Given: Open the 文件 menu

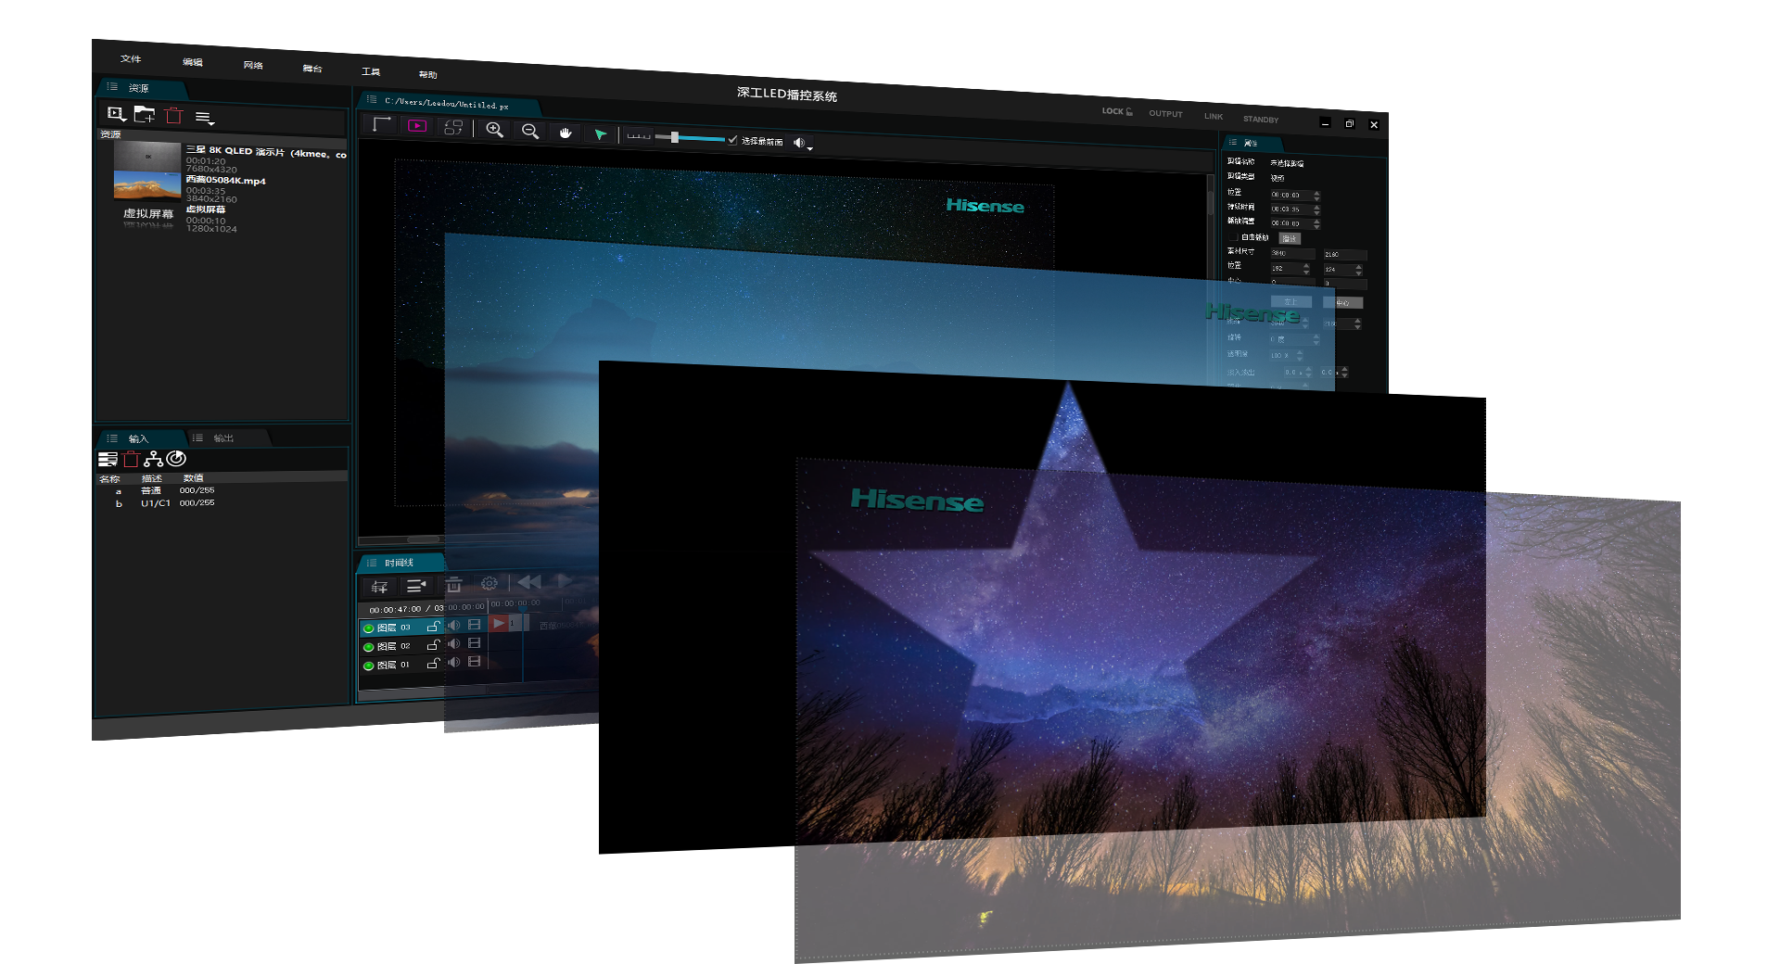Looking at the screenshot, I should pyautogui.click(x=131, y=58).
